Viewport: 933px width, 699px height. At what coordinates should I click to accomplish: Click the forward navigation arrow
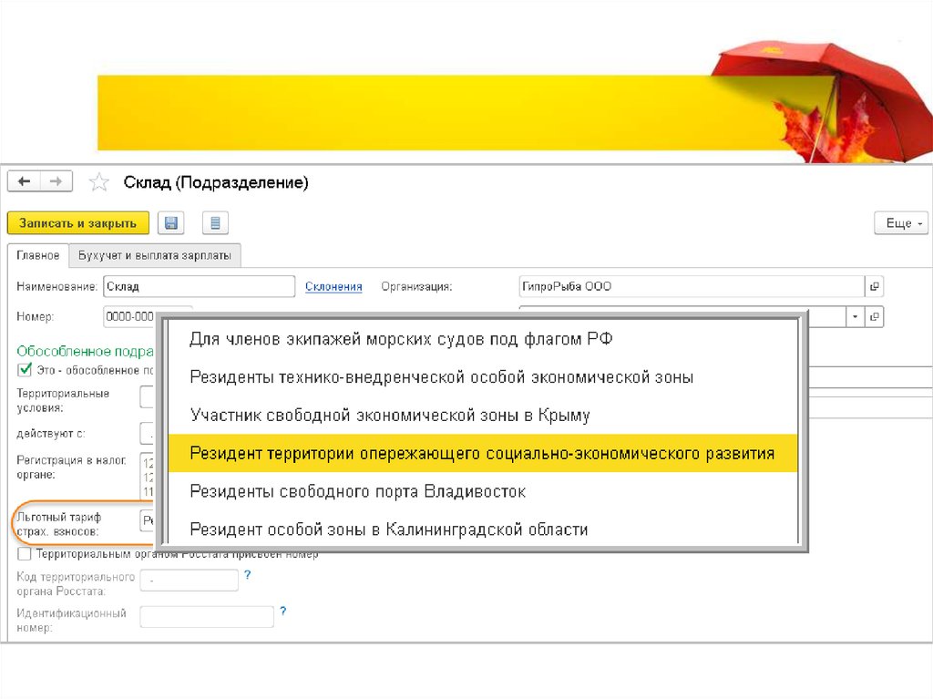coord(56,182)
